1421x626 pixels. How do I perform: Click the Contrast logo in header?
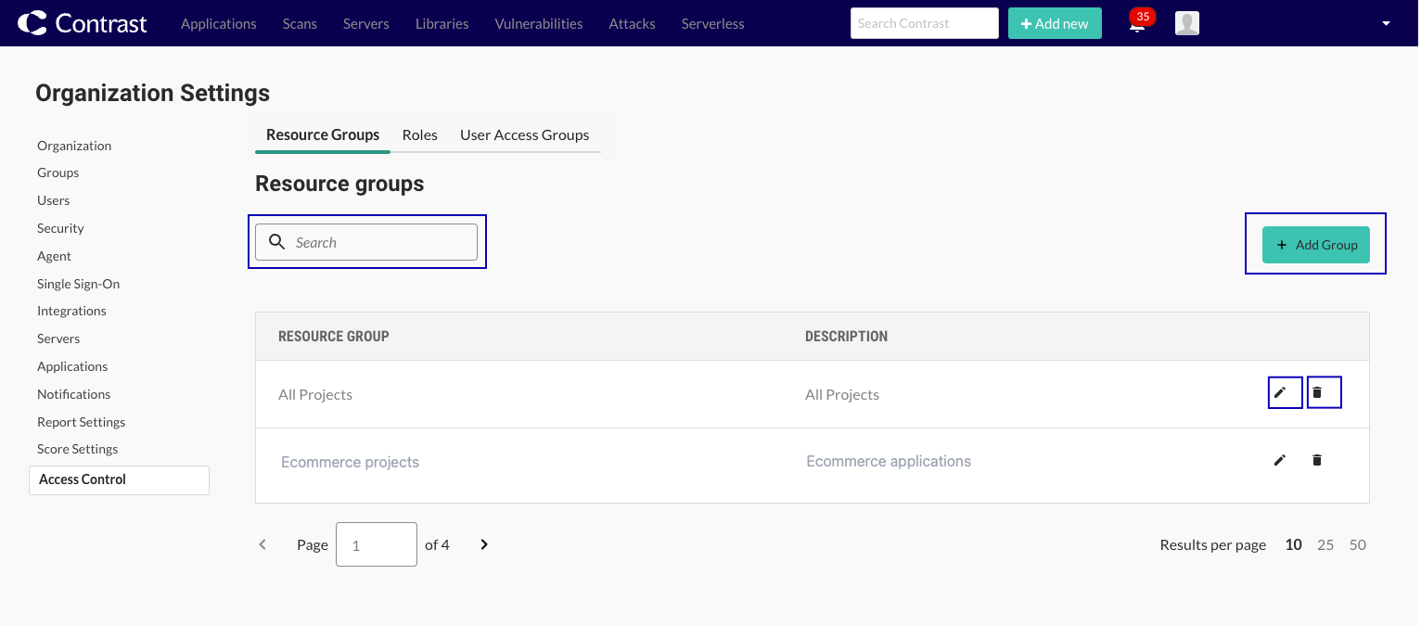click(82, 23)
